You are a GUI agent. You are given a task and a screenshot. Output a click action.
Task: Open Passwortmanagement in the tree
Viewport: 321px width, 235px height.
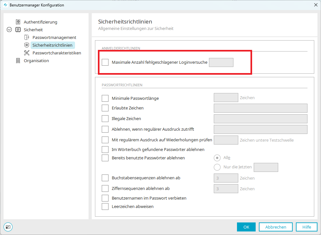(x=54, y=37)
